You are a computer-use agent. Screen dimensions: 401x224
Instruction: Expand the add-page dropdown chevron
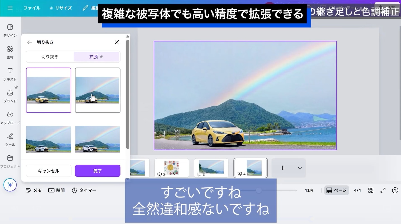point(300,168)
